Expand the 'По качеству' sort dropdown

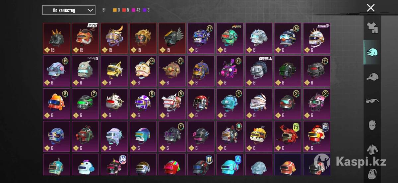click(x=69, y=10)
